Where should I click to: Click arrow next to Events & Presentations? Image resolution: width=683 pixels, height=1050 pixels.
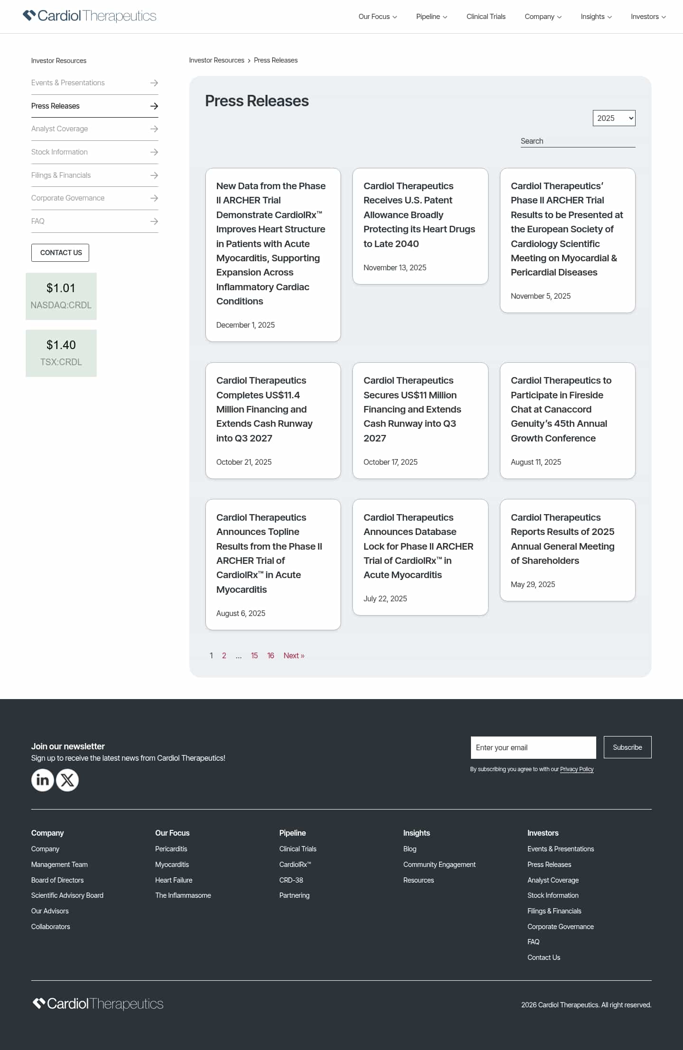pos(154,83)
